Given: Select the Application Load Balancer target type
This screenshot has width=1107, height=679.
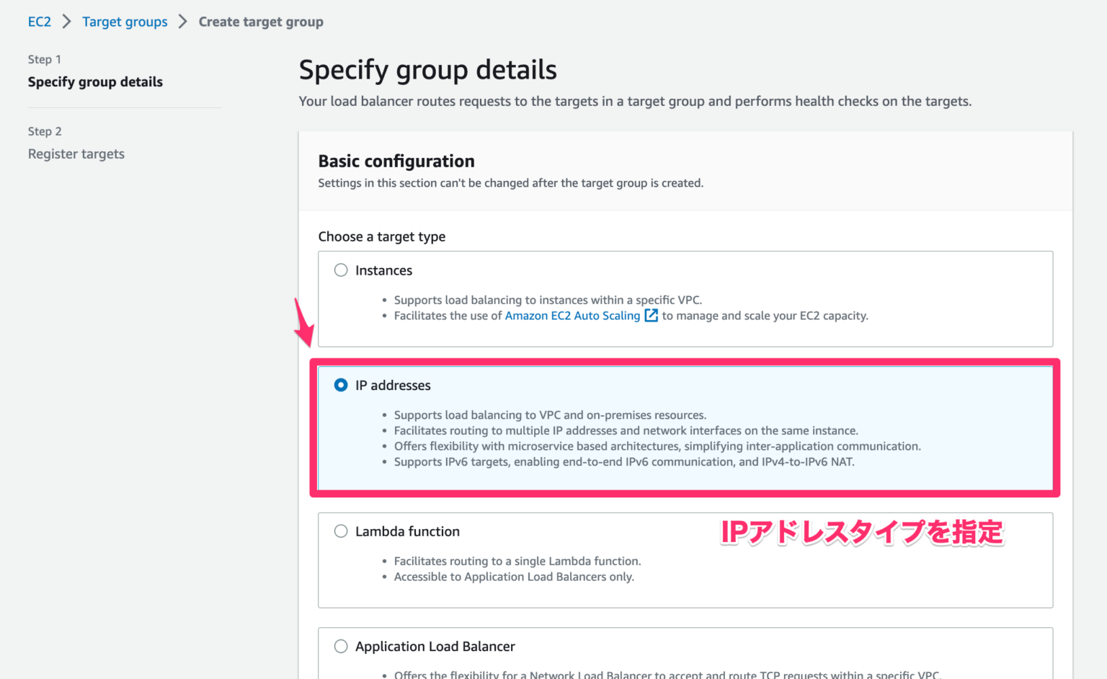Looking at the screenshot, I should [435, 647].
